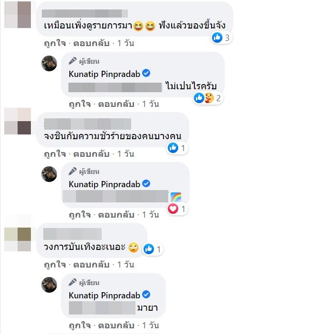Click ถูกใจ under the 'ไม่เป็นไรครับ' reply
The image size is (327, 334).
point(80,105)
